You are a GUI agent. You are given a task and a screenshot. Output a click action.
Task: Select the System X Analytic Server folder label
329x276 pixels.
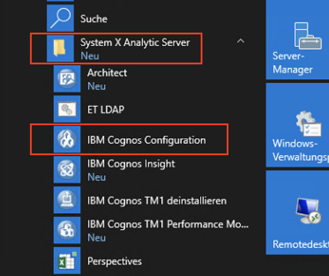coord(135,43)
